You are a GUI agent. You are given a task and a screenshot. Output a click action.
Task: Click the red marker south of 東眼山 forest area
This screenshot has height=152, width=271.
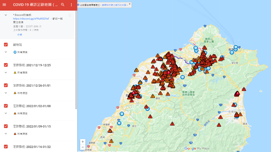(172, 124)
